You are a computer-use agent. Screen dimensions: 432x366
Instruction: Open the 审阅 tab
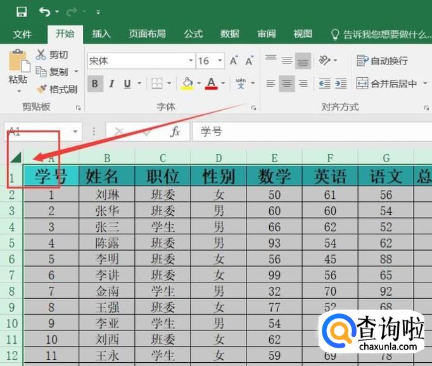tap(266, 34)
